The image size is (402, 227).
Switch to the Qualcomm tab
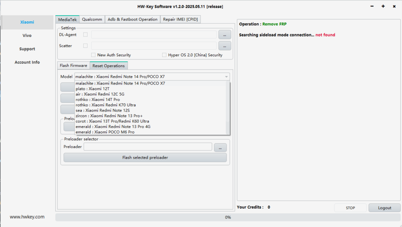(x=92, y=19)
